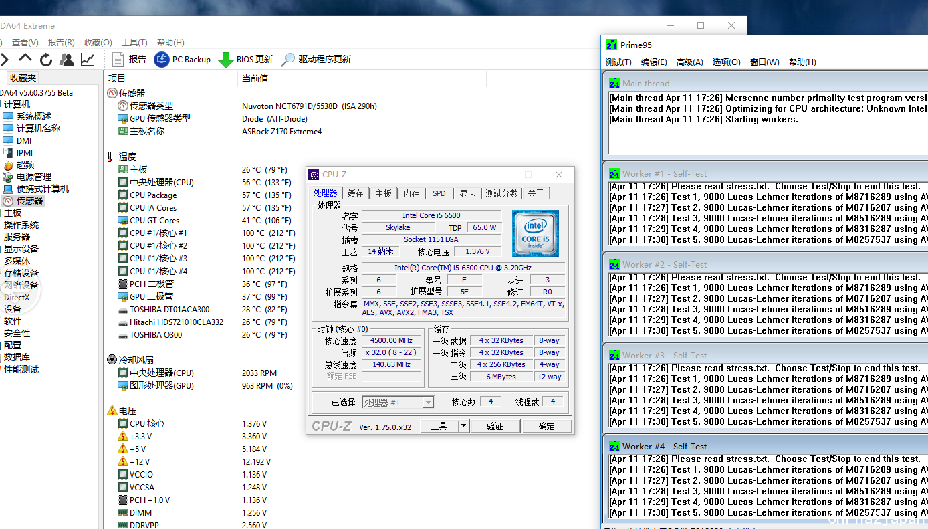The height and width of the screenshot is (529, 928).
Task: Click the 冷却风扇 fan section icon
Action: click(x=112, y=360)
